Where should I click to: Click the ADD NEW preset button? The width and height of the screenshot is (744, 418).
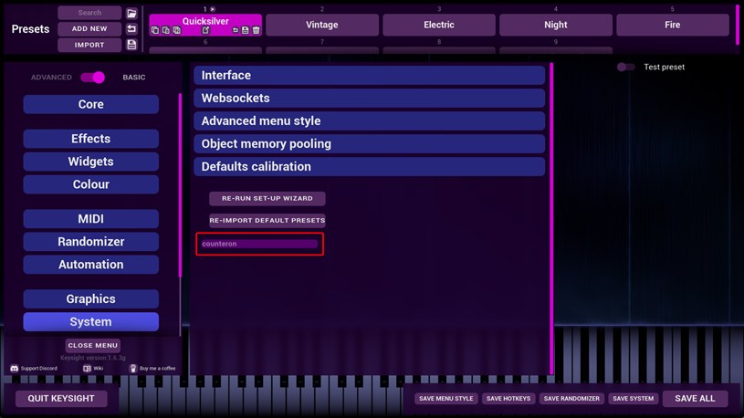point(89,29)
